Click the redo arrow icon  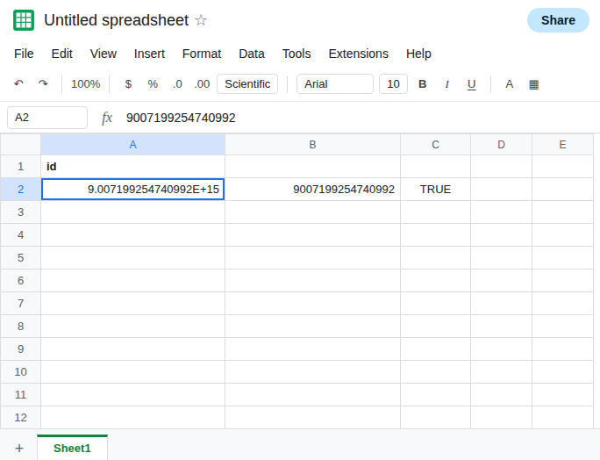(x=43, y=83)
